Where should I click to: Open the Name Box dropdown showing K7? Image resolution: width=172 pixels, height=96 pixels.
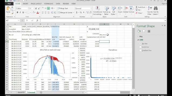point(19,21)
